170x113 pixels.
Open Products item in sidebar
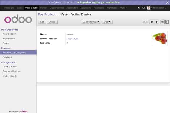point(7,57)
